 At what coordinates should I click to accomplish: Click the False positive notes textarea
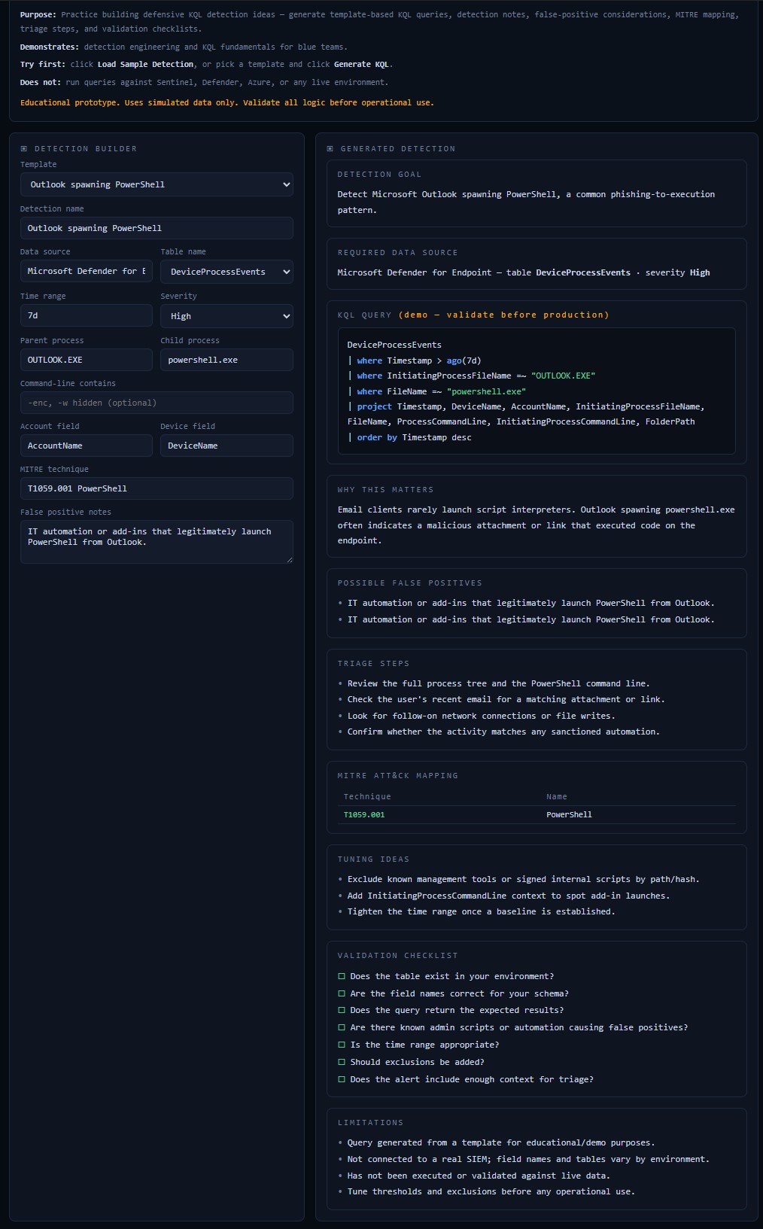coord(157,542)
